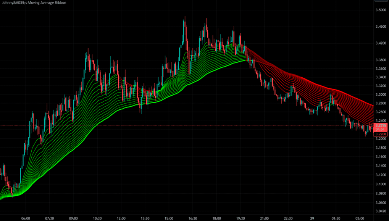The width and height of the screenshot is (389, 221).
Task: Click the 3.2000 price axis label
Action: click(381, 139)
